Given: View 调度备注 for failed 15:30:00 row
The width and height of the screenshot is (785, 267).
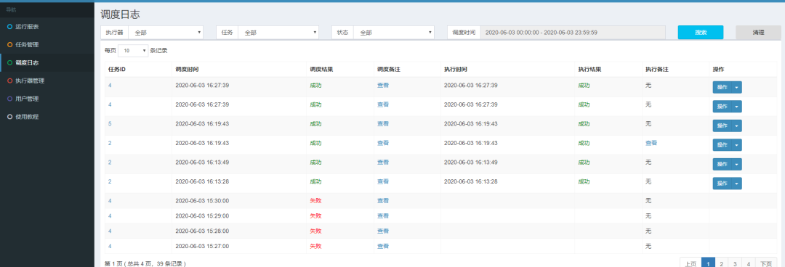Looking at the screenshot, I should point(383,200).
